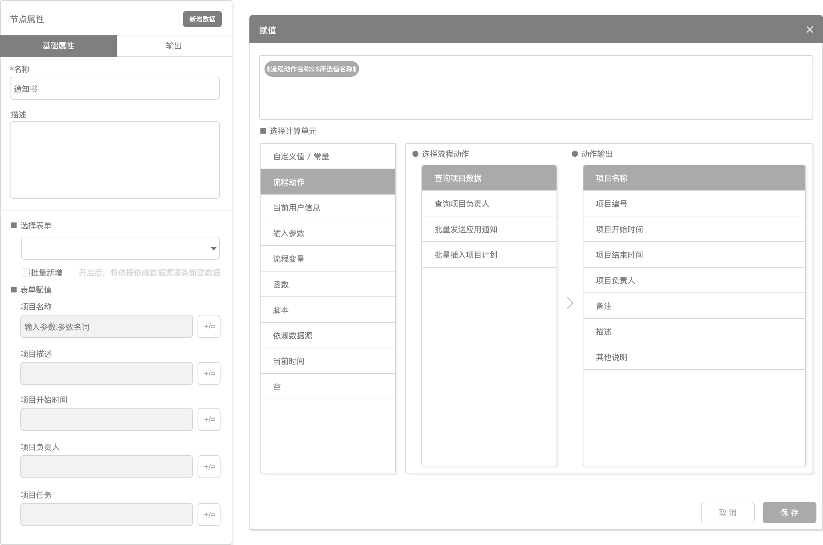Select 当前用户信息 in unit list
The width and height of the screenshot is (823, 545).
(327, 208)
